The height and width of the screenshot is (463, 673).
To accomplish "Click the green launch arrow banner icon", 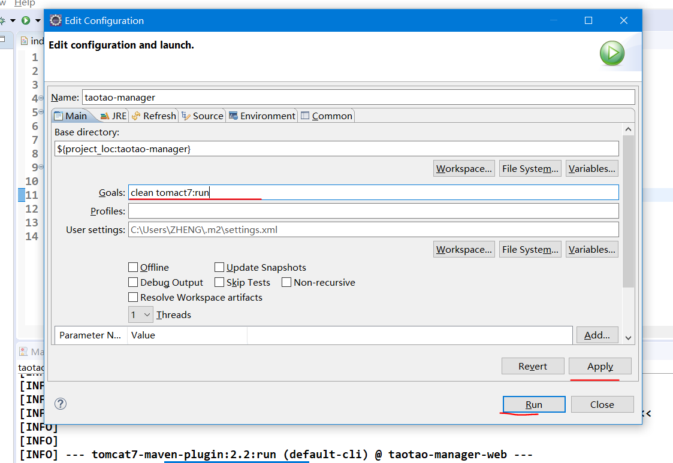I will coord(612,53).
